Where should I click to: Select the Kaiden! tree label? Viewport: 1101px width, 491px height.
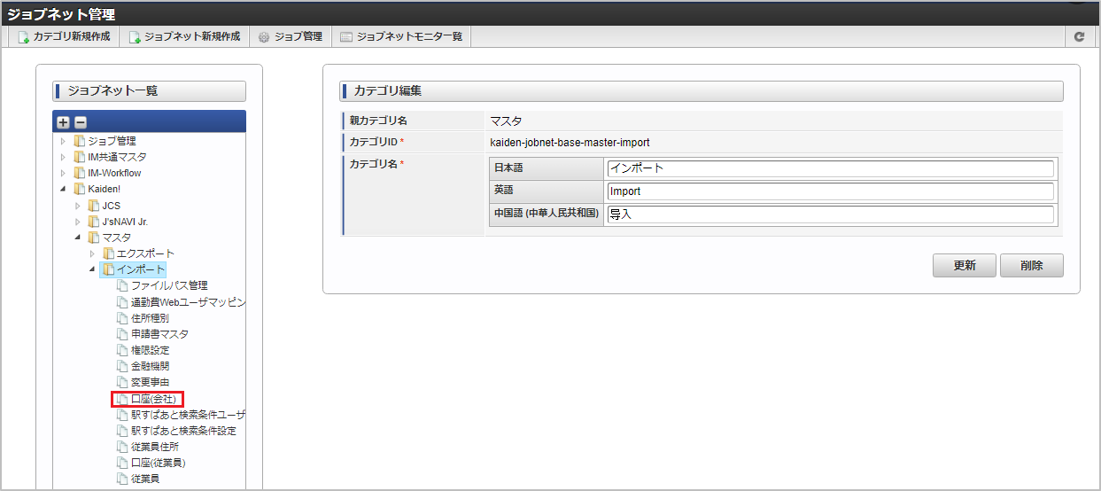pos(104,189)
